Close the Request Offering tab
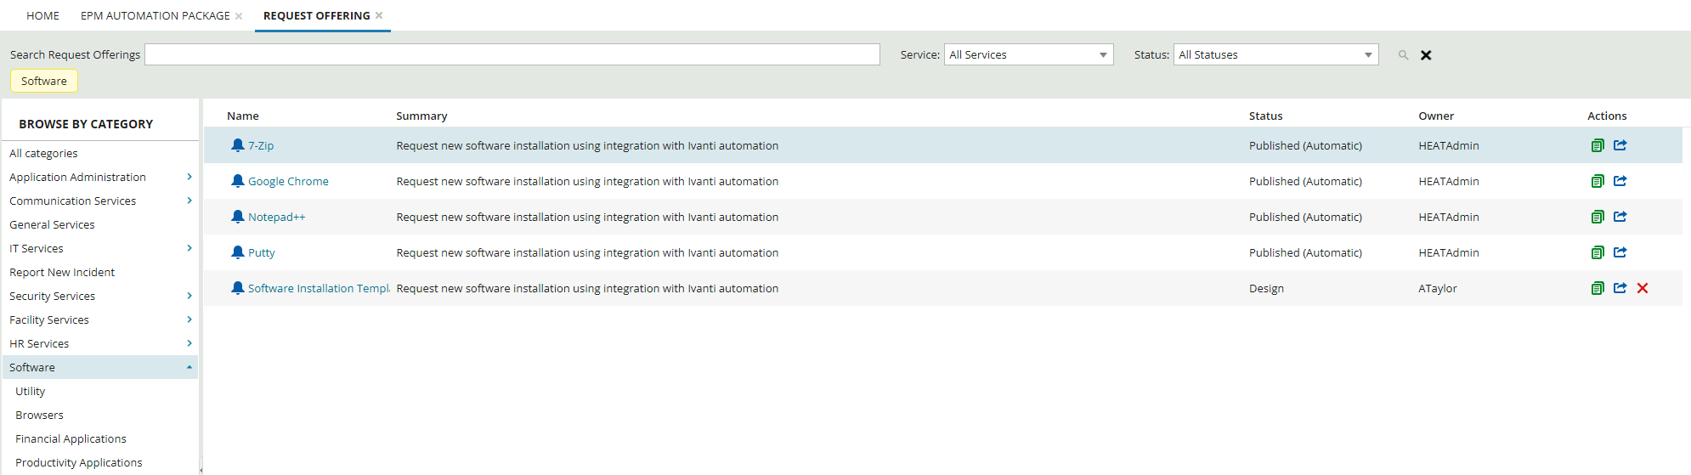1691x475 pixels. [x=379, y=15]
